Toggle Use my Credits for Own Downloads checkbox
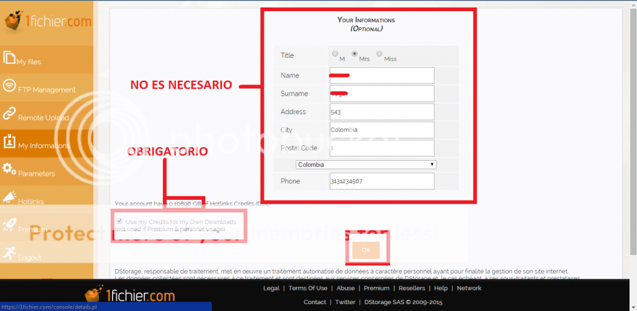This screenshot has width=637, height=311. point(119,222)
